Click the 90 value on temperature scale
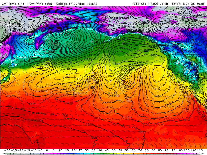The width and height of the screenshot is (207, 155). pyautogui.click(x=167, y=150)
